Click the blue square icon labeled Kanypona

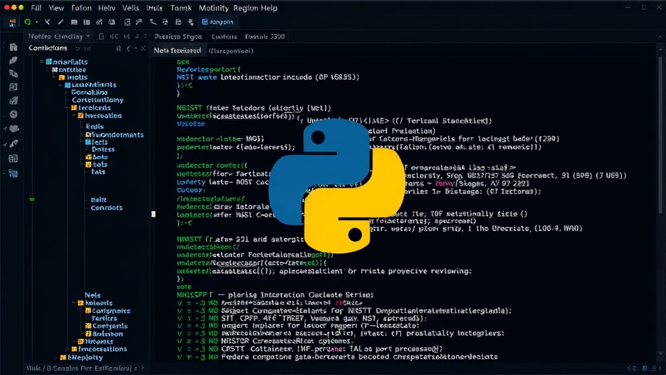pos(205,21)
